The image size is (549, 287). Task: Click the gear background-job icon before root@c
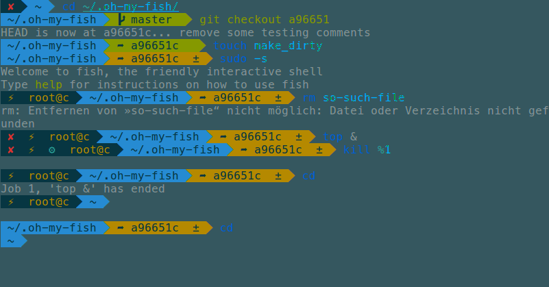(x=52, y=150)
